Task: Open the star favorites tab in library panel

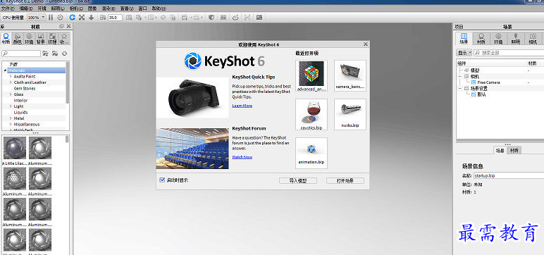Action: click(64, 39)
